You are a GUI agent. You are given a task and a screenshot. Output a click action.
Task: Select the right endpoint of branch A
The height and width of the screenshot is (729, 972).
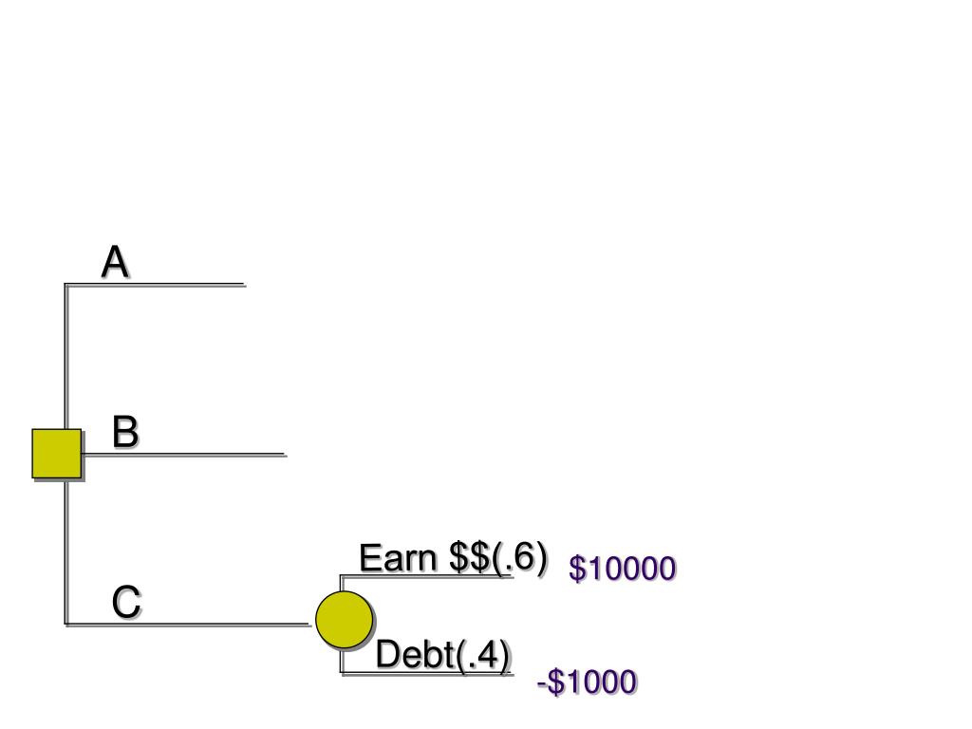tap(244, 284)
